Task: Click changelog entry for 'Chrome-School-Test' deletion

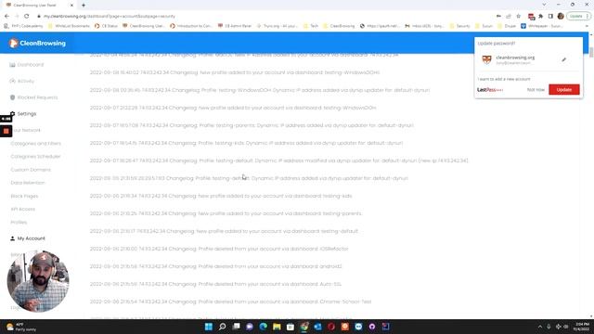Action: point(230,302)
